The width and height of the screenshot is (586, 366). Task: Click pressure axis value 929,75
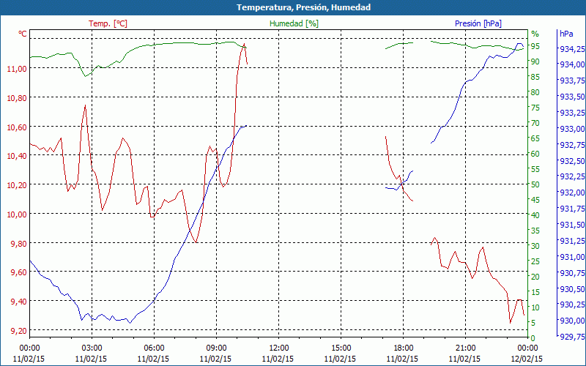click(572, 337)
